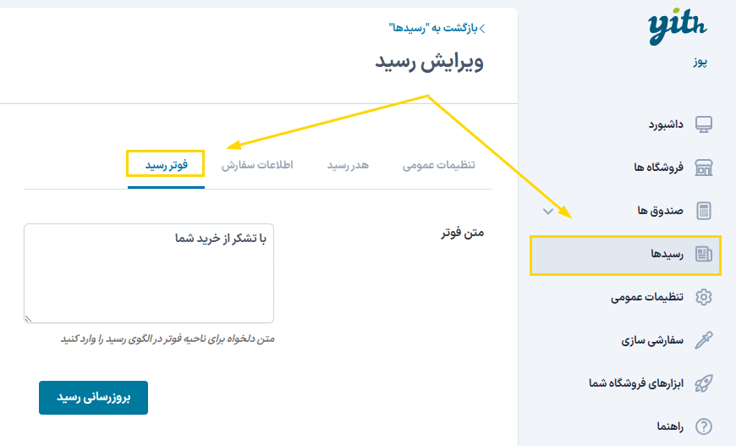736x446 pixels.
Task: Click the rocket icon beside ابزارهای فروشگاه شما
Action: 704,383
